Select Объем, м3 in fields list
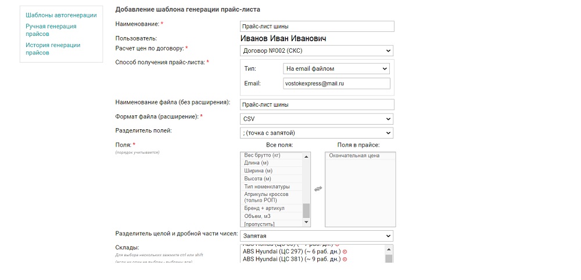The height and width of the screenshot is (280, 581). pos(271,216)
